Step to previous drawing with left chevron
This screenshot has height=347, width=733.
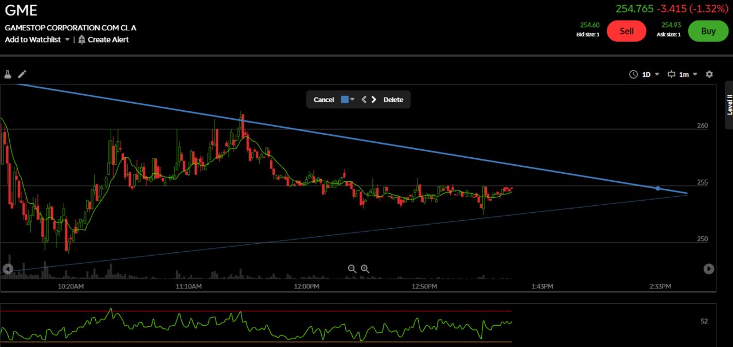tap(364, 100)
